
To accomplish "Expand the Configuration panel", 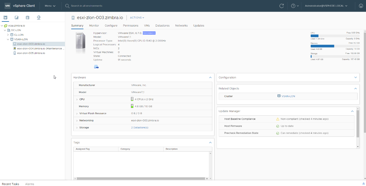I will [x=356, y=77].
